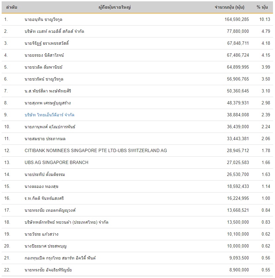
Task: Open the บริษัท ไทยเอ็นวีดีอาร์ จำกัด link
Action: (x=50, y=115)
